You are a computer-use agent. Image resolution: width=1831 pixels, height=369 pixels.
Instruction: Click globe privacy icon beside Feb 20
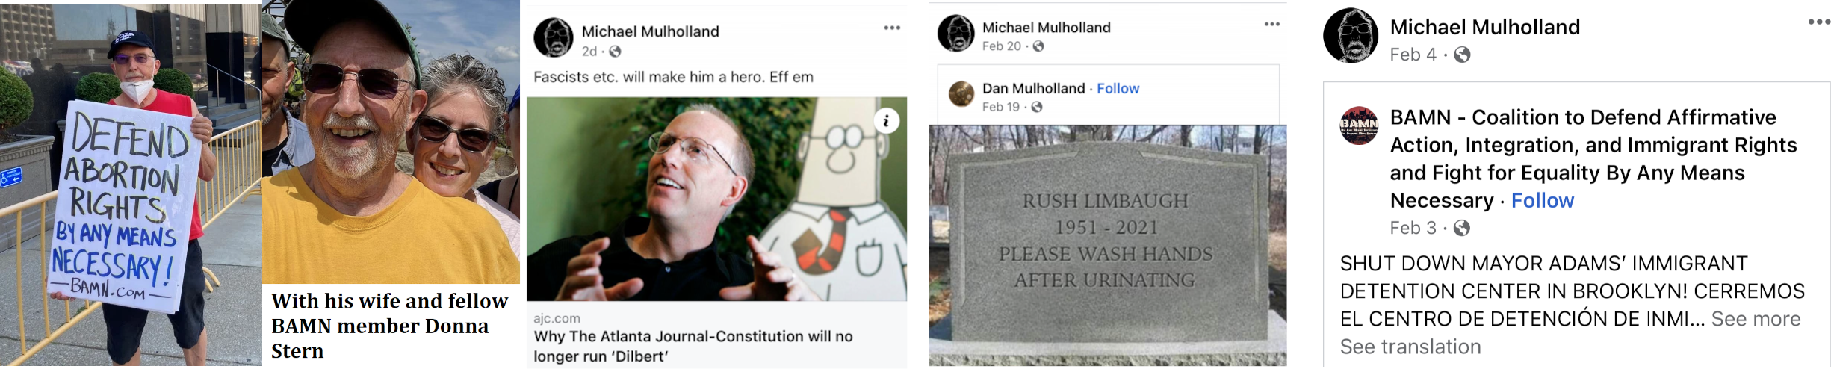[1038, 46]
